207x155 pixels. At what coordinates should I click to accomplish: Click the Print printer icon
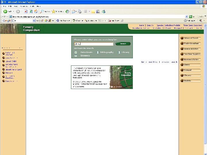point(80,11)
